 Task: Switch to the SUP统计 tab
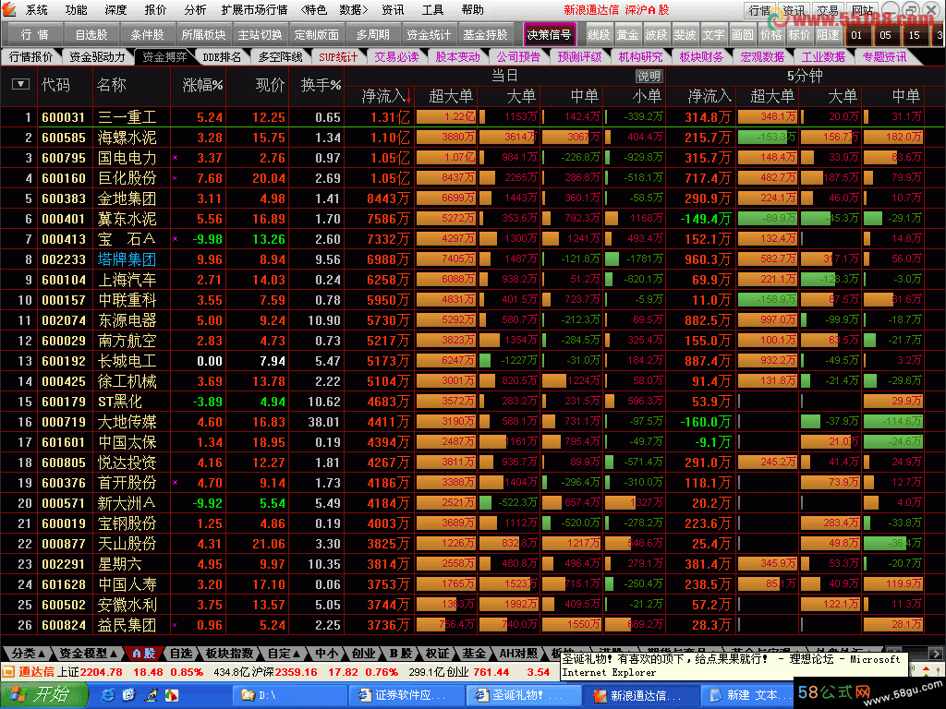(x=338, y=56)
